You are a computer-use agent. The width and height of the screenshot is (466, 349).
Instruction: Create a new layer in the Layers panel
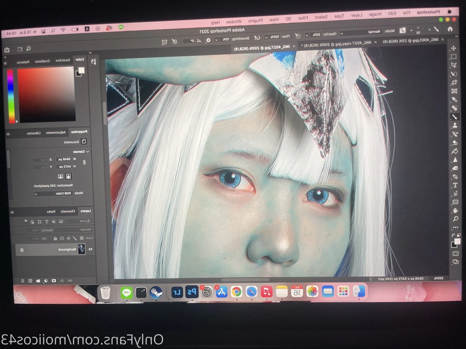(30, 281)
